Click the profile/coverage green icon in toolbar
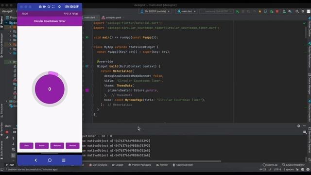The width and height of the screenshot is (311, 175). pyautogui.click(x=272, y=12)
